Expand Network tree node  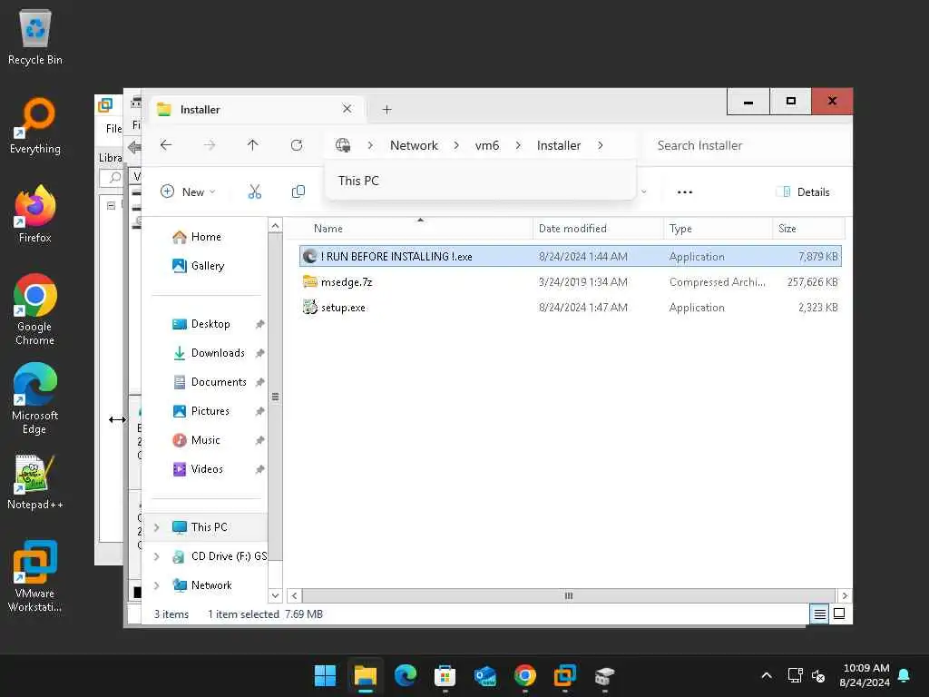pos(157,585)
